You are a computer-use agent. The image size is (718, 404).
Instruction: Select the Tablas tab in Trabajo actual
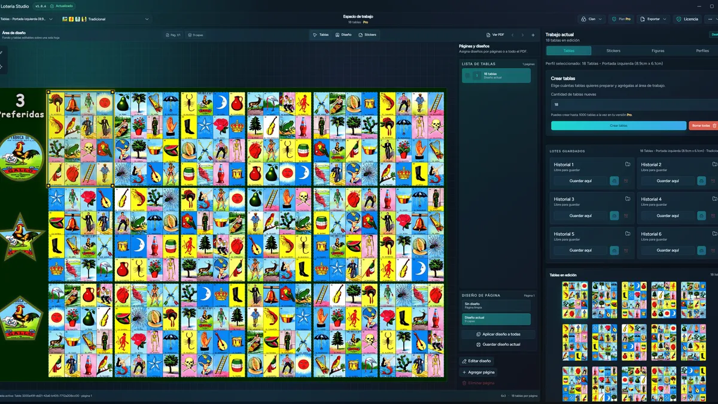tap(568, 51)
